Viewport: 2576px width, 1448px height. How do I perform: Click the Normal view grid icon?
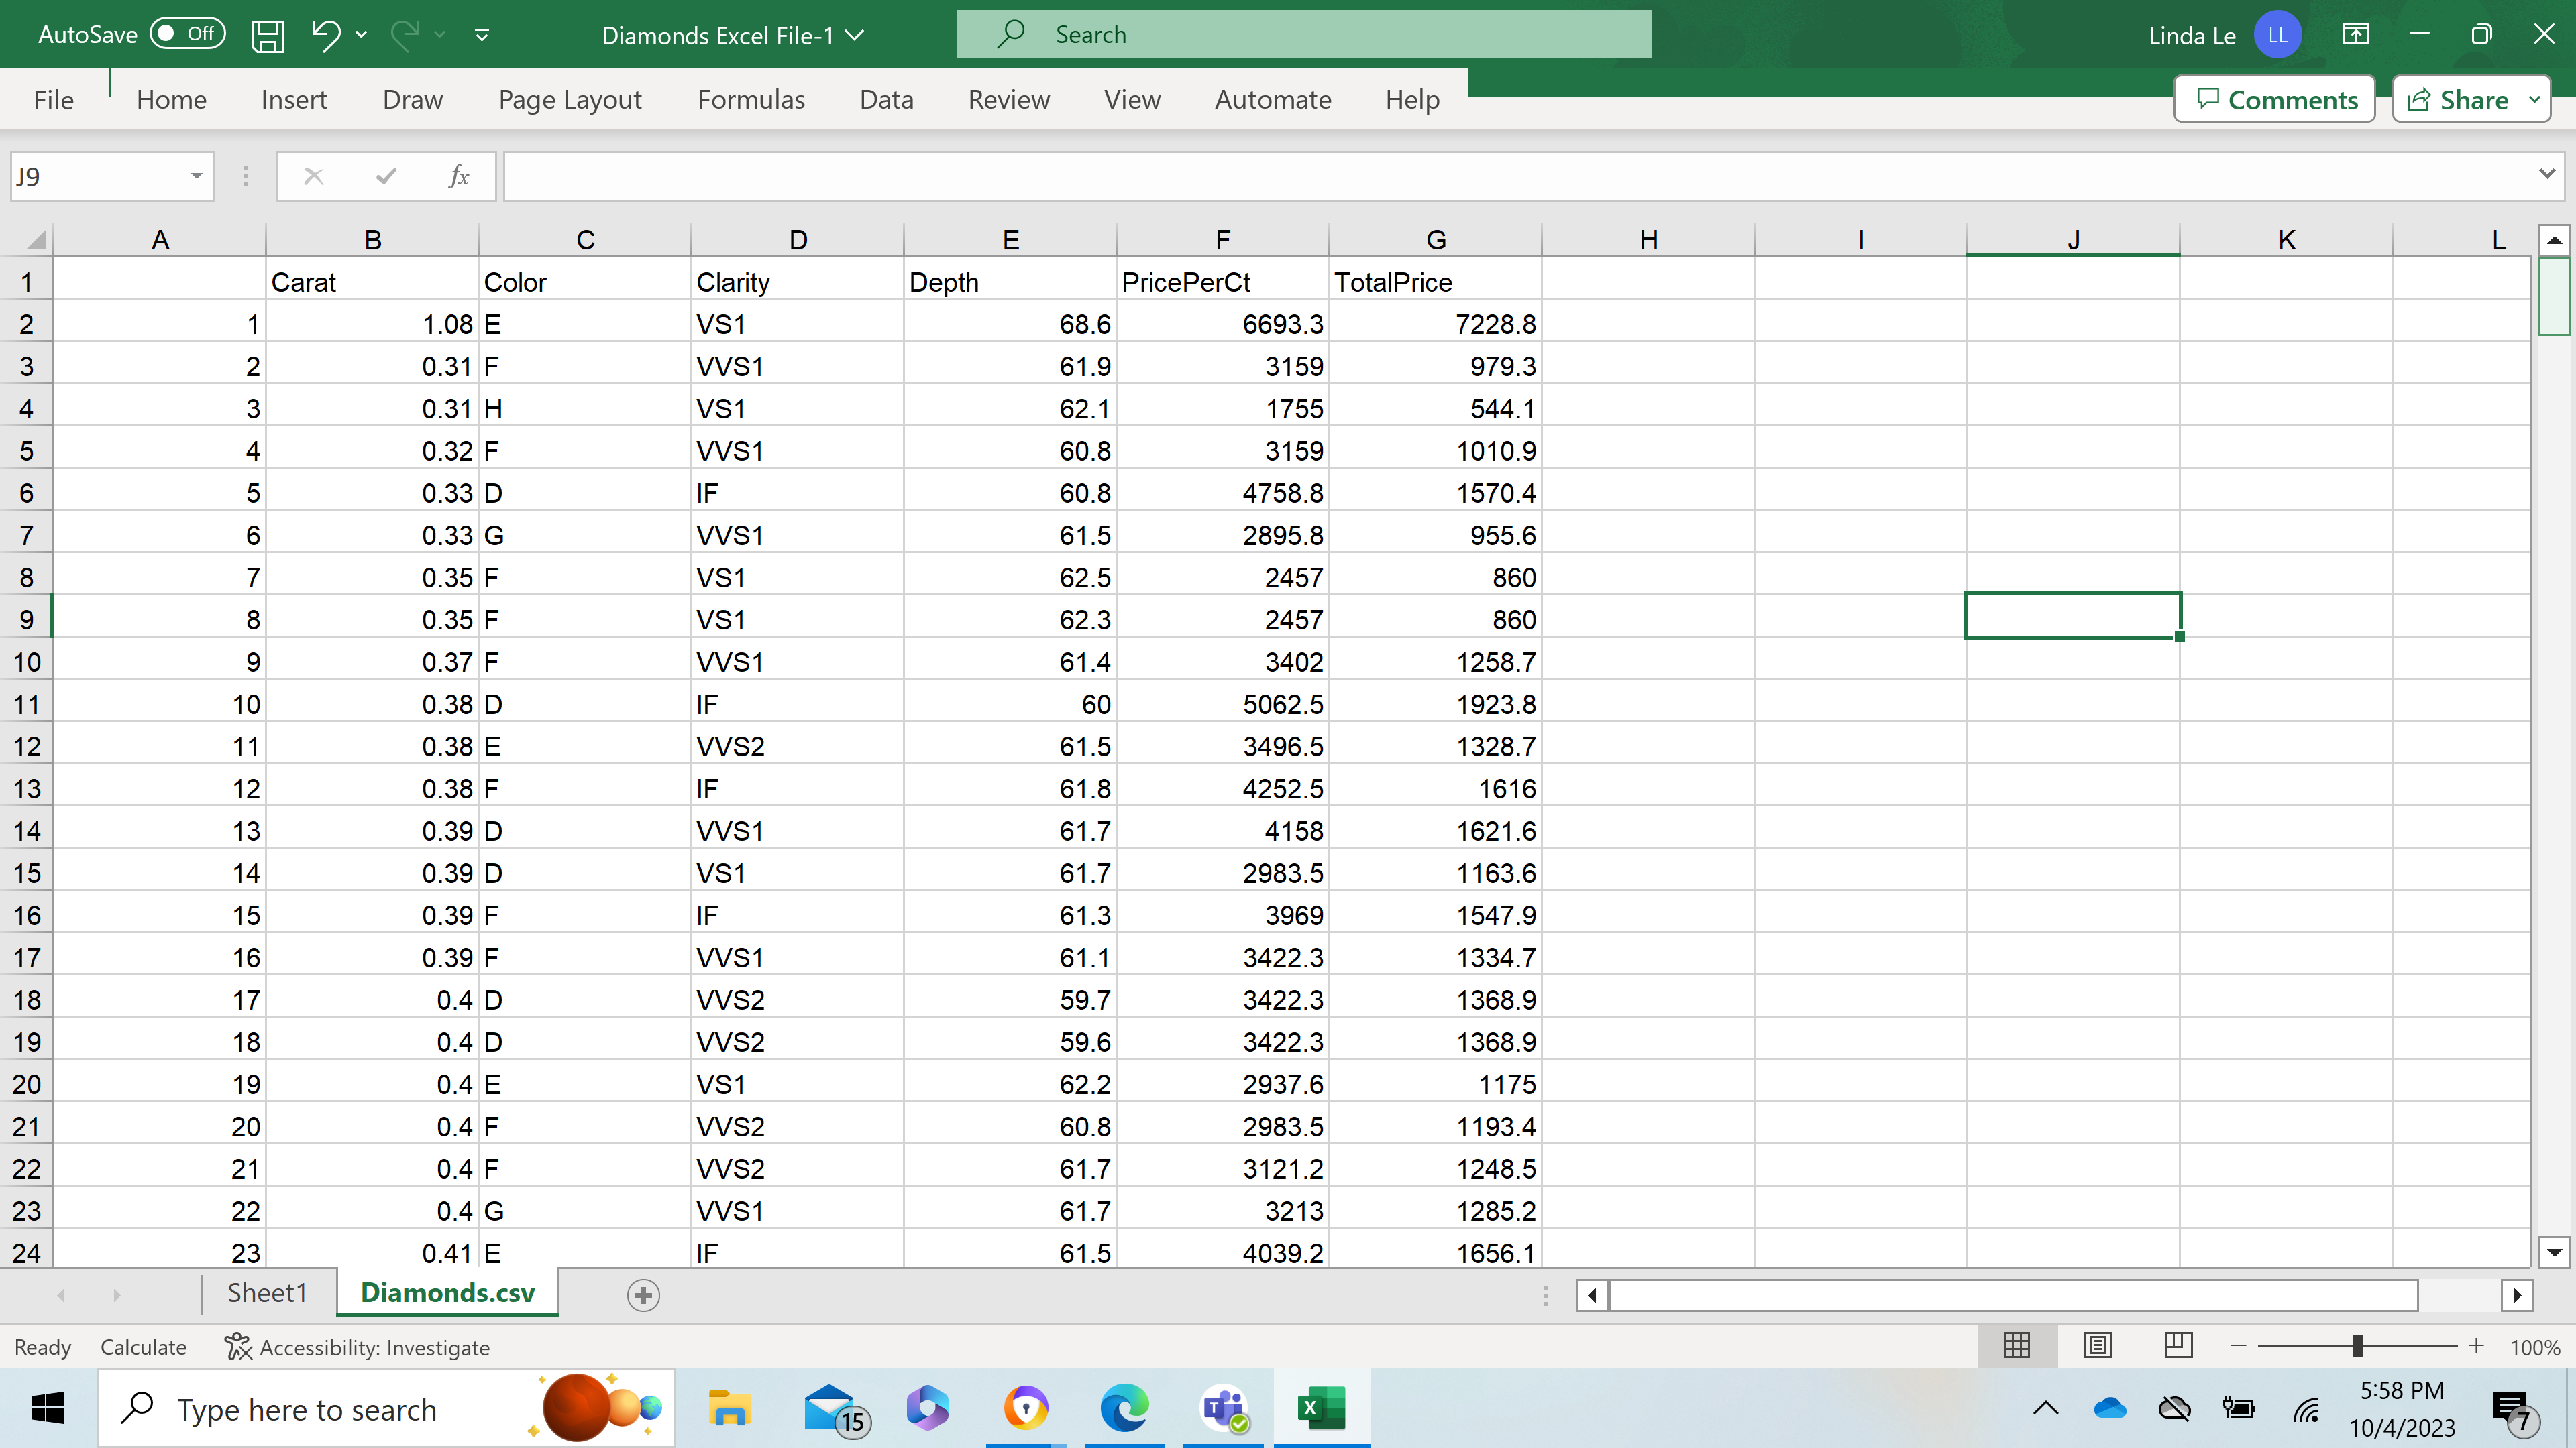(x=2016, y=1346)
